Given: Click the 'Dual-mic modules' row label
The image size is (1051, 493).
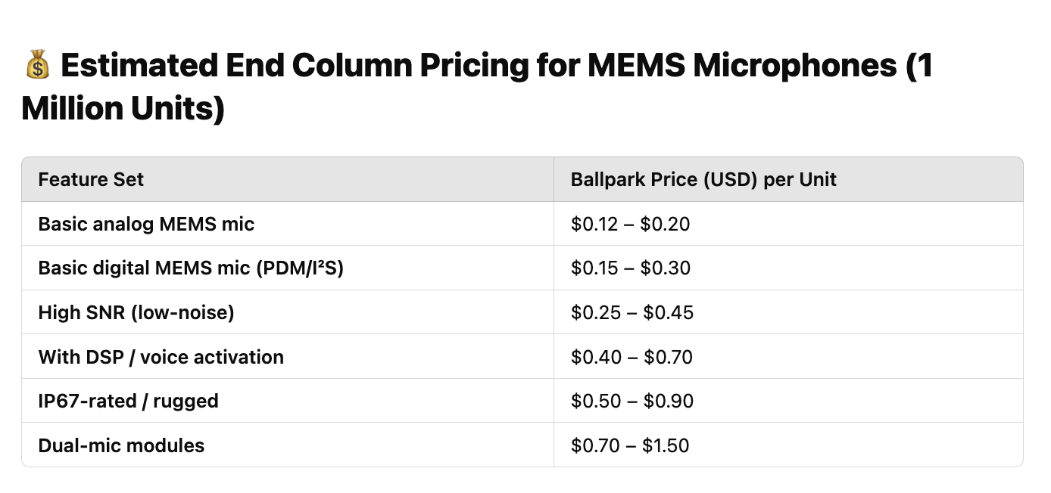Looking at the screenshot, I should tap(121, 445).
